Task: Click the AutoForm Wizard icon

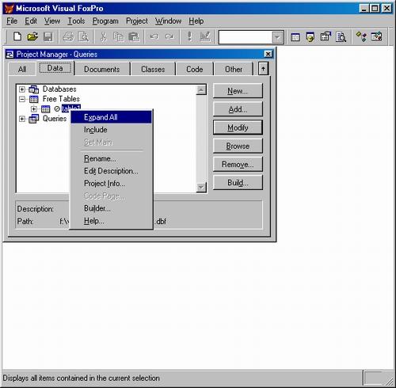Action: pos(361,36)
